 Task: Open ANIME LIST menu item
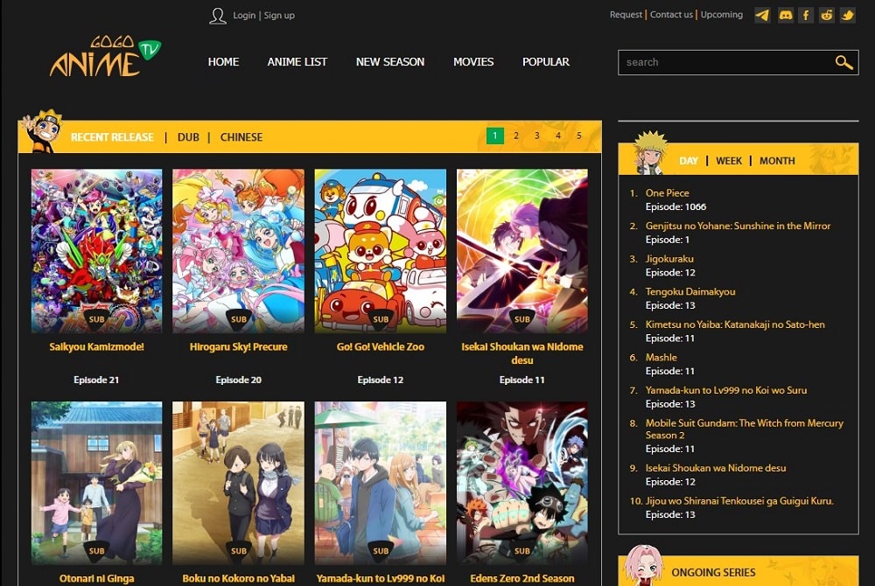[297, 62]
